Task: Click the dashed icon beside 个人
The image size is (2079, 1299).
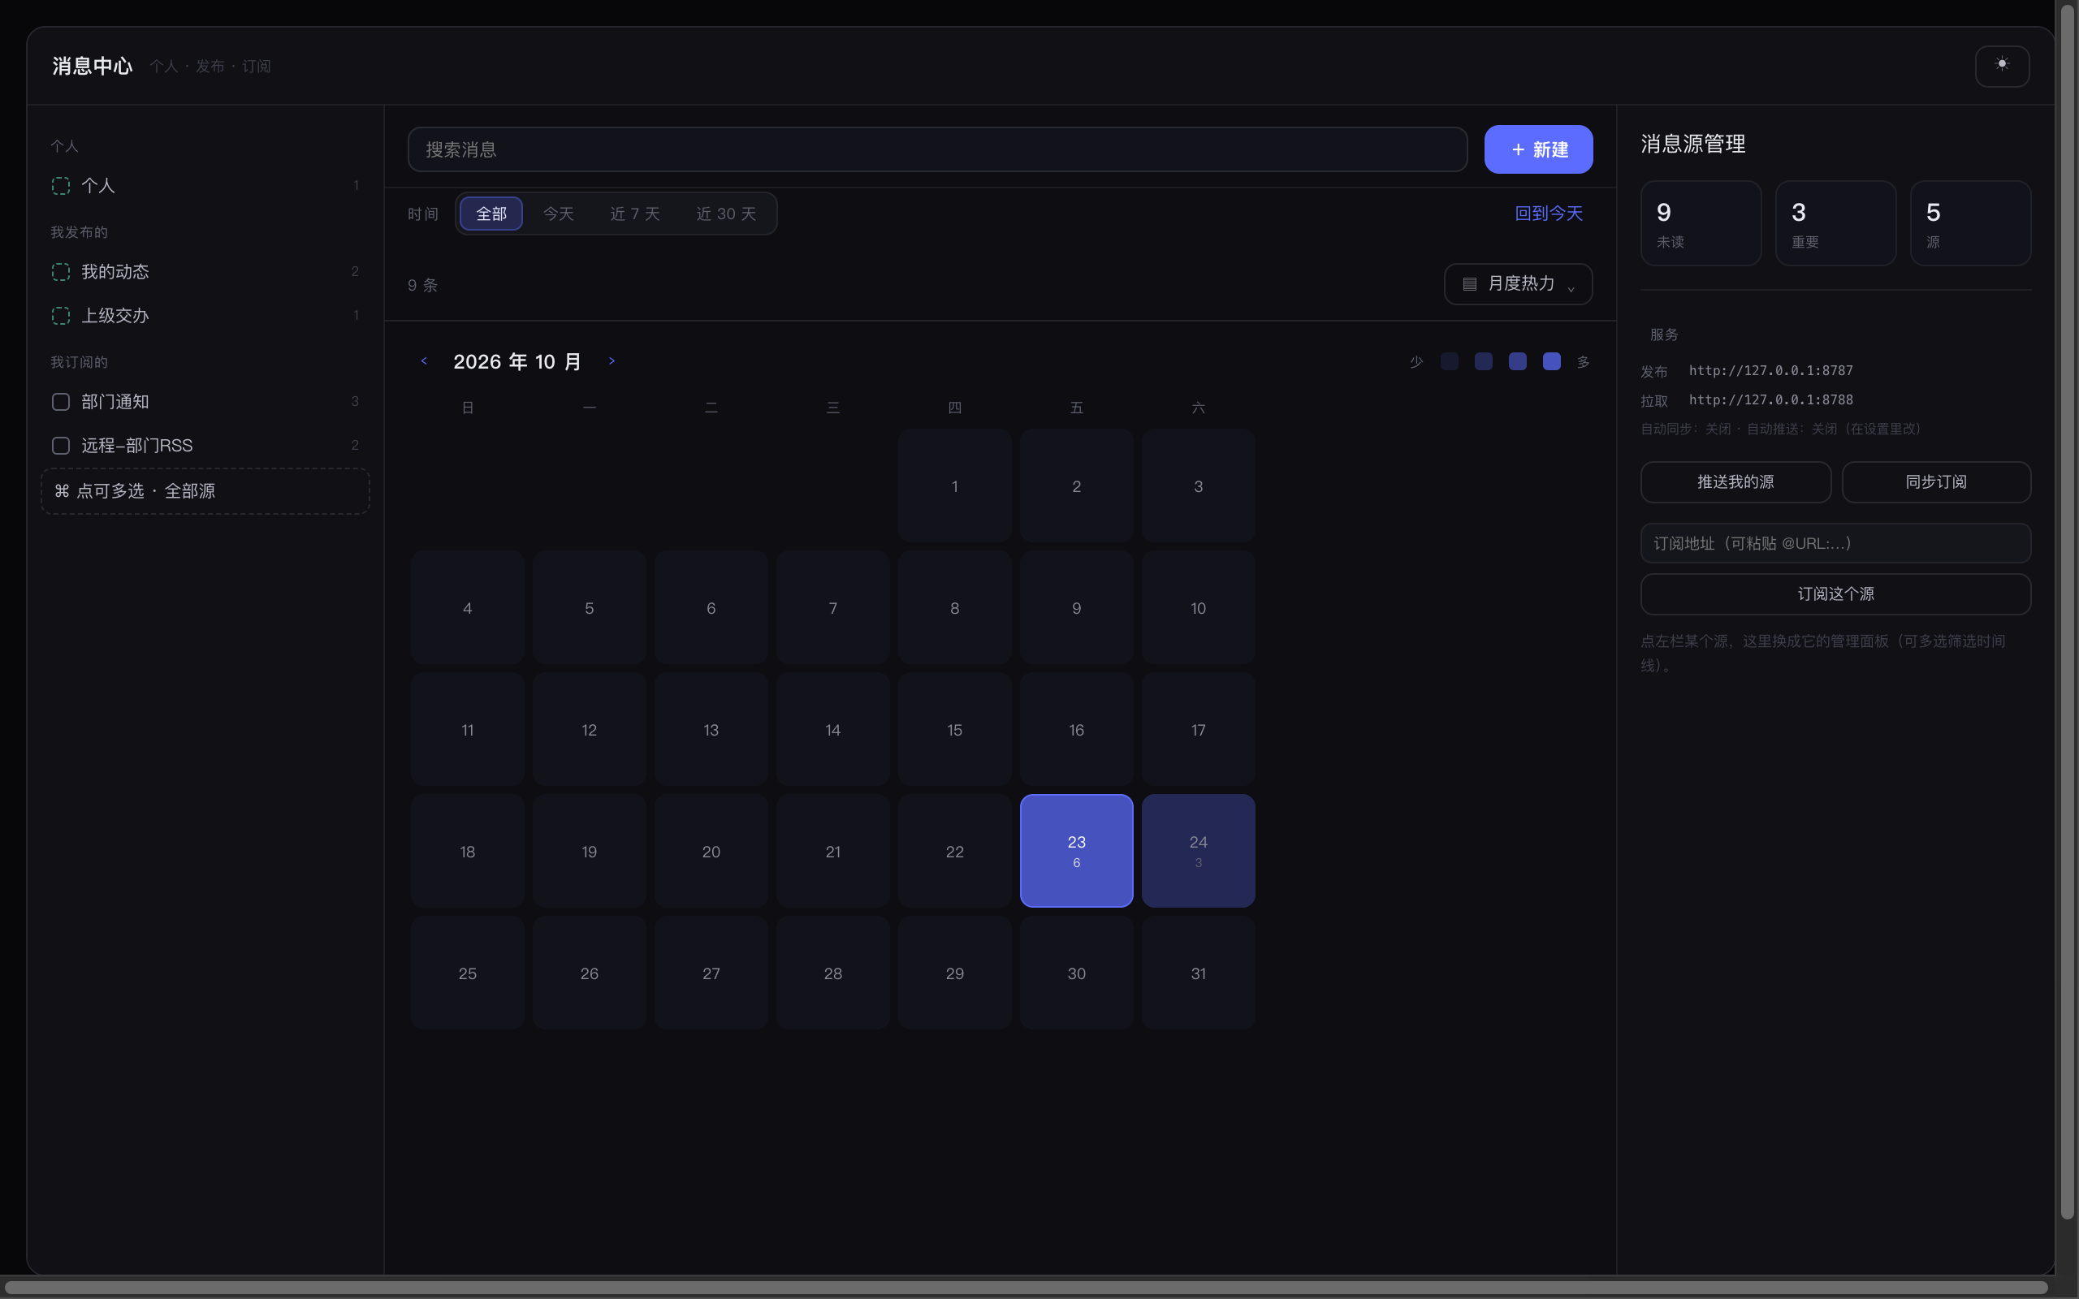Action: 61,186
